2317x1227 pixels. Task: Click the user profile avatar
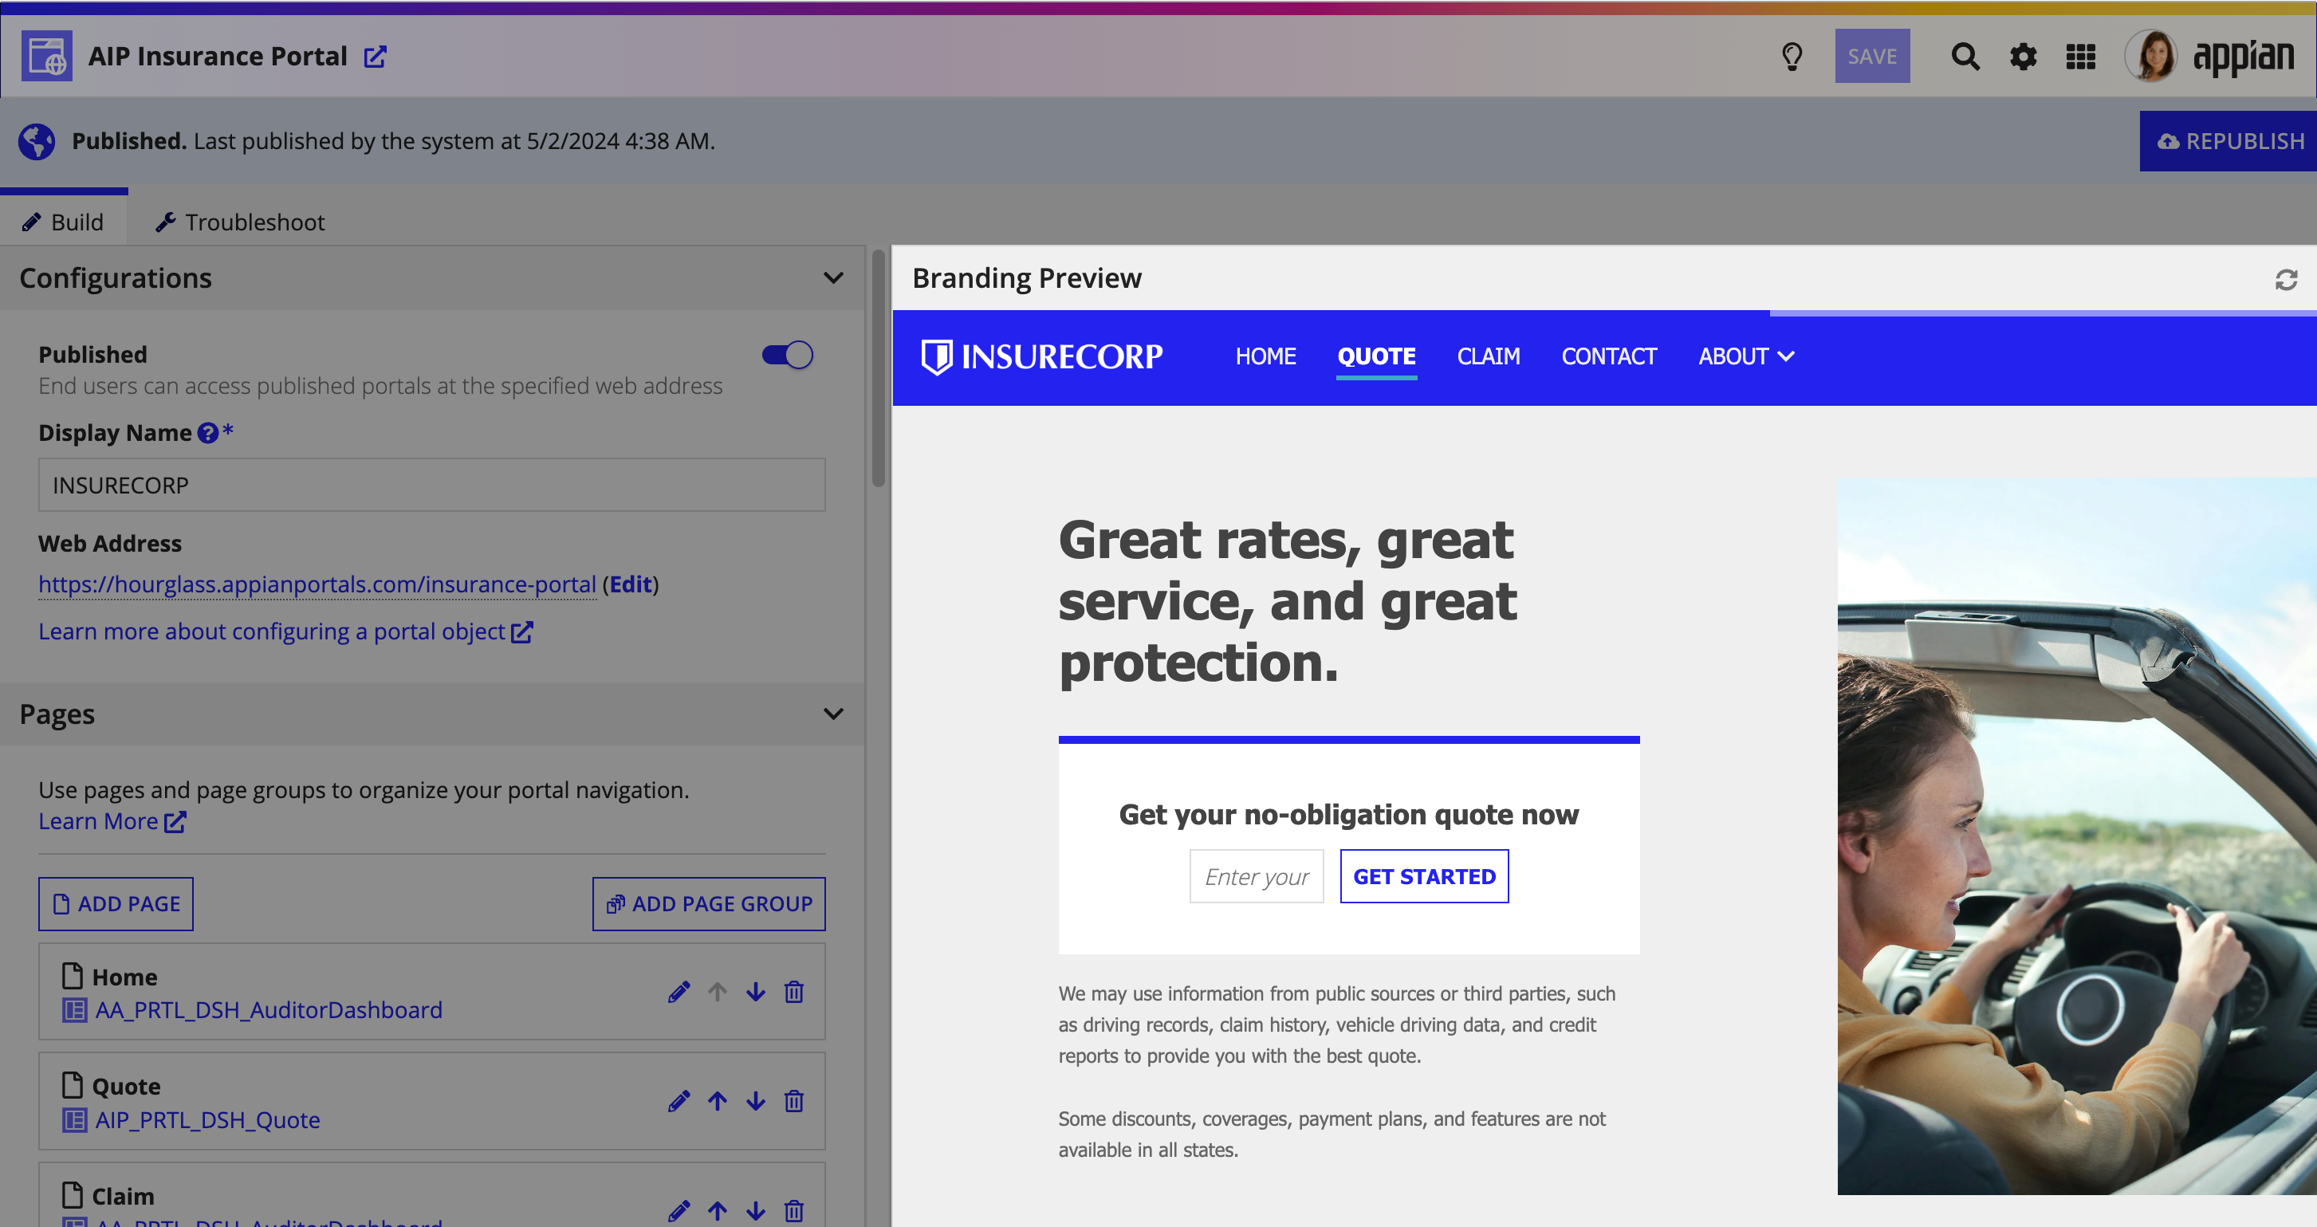tap(2151, 56)
